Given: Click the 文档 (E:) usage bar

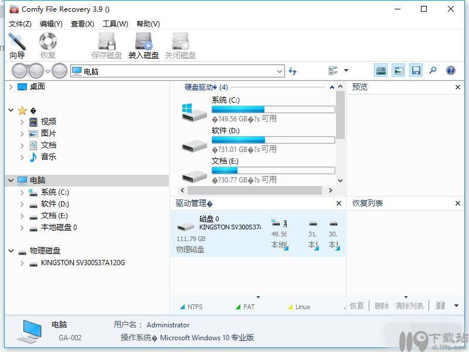Looking at the screenshot, I should [273, 170].
